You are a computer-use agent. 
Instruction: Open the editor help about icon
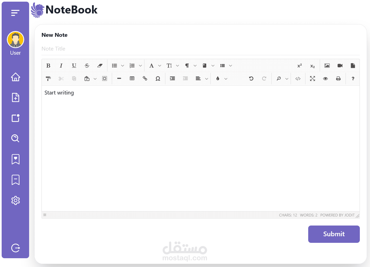pos(353,79)
